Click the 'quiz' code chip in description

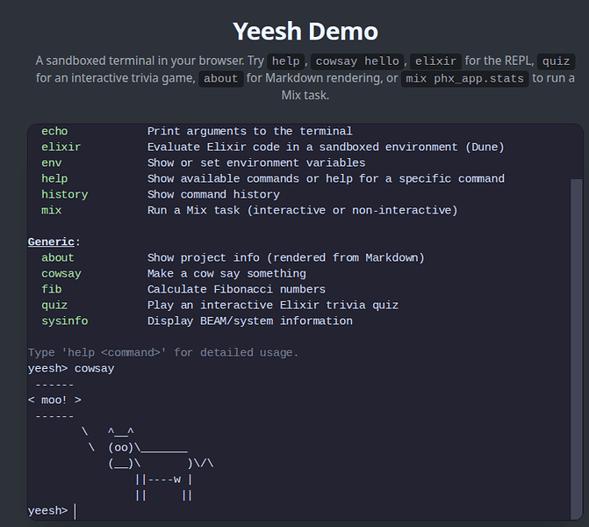coord(556,61)
